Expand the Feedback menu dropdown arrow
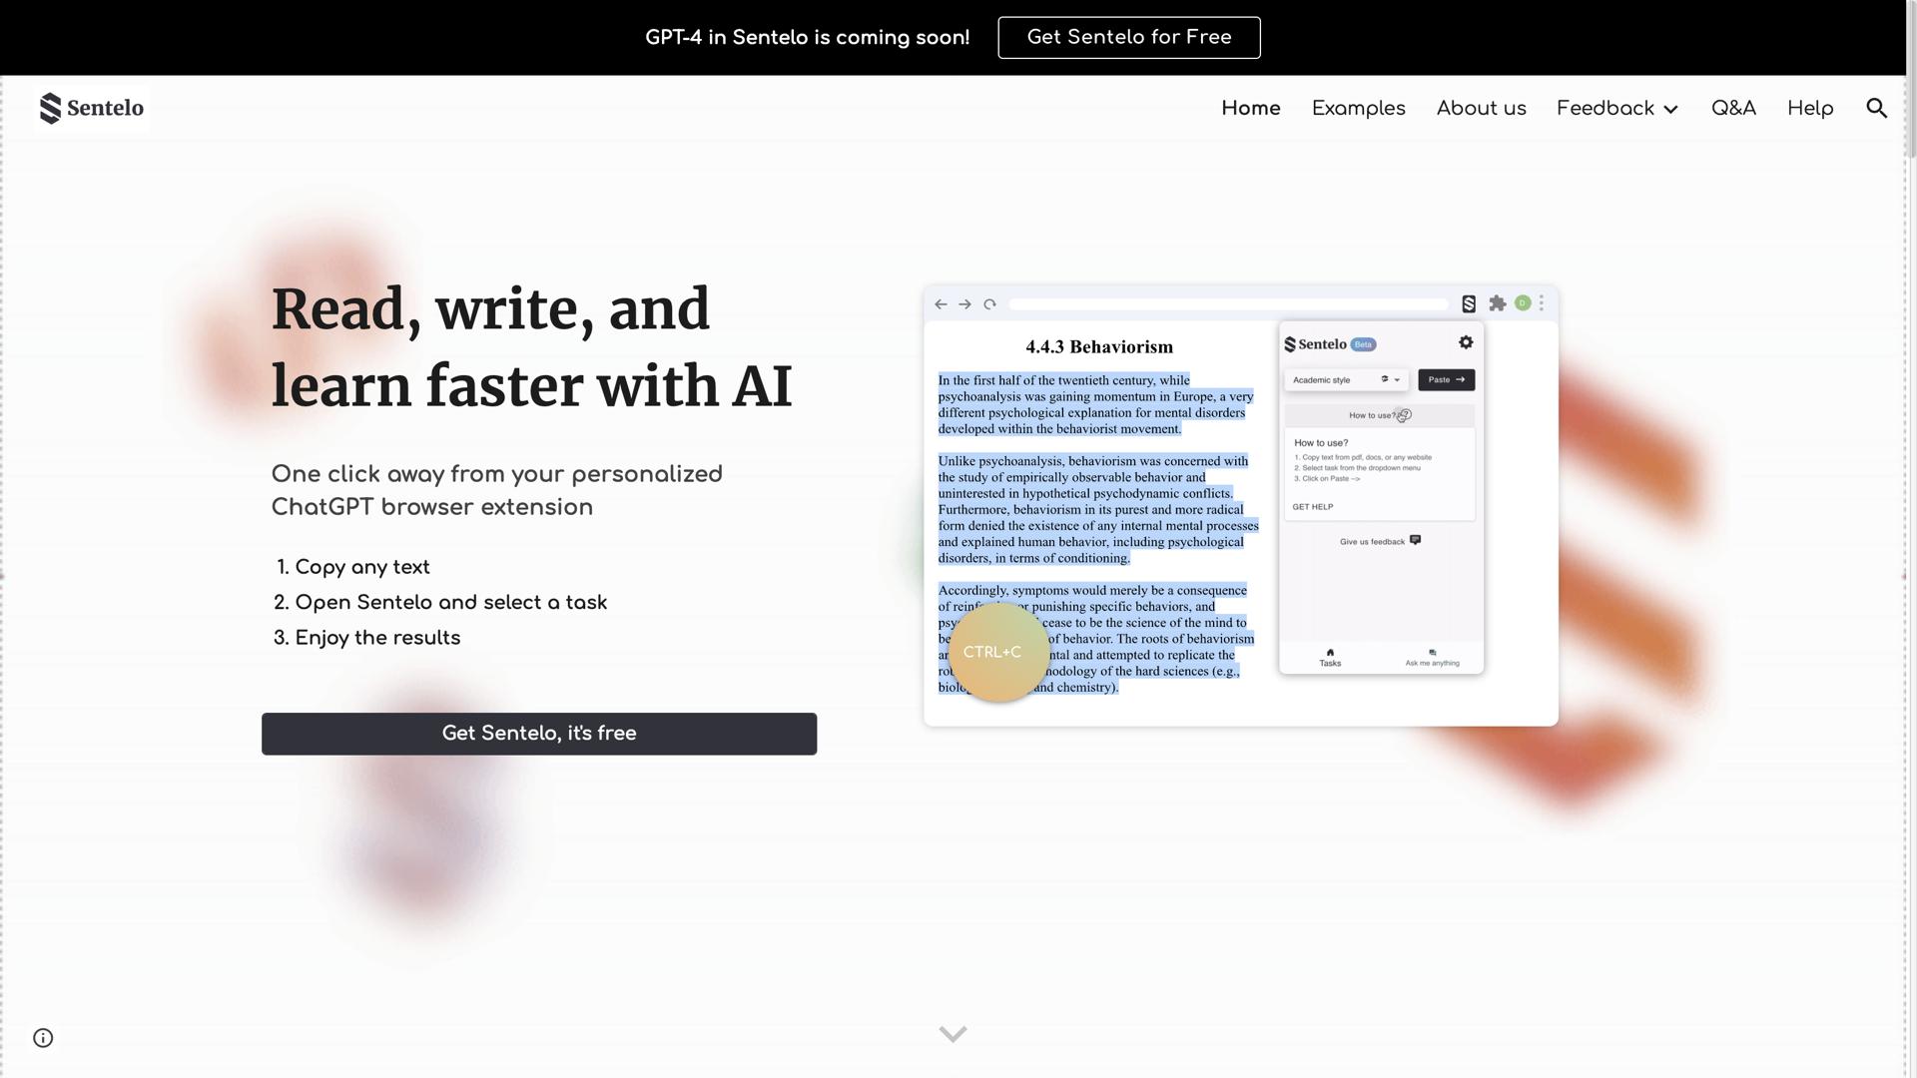 1671,109
